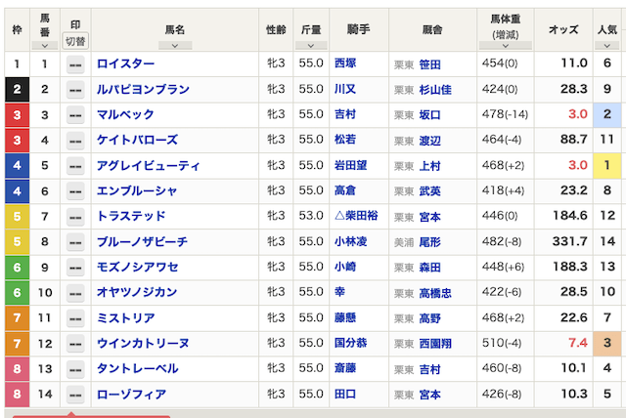
Task: Click the mark icon for ミストリア
Action: pos(75,318)
